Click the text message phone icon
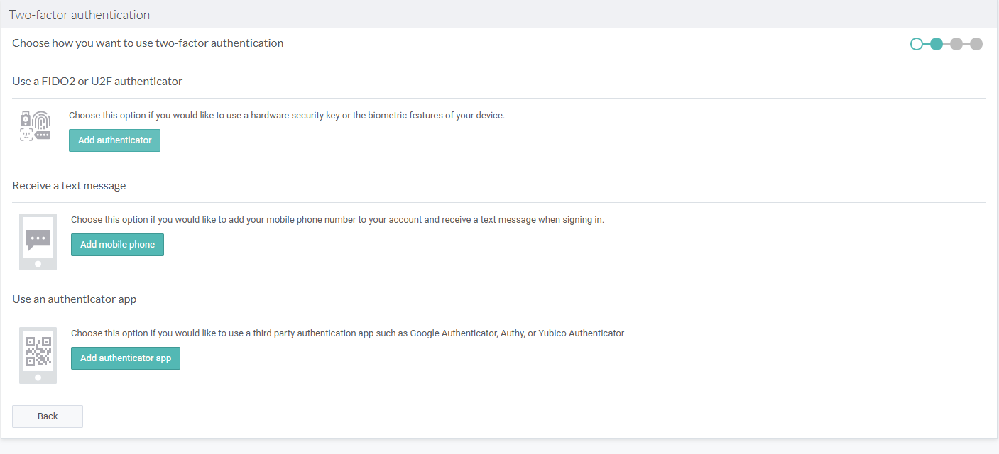Image resolution: width=999 pixels, height=454 pixels. coord(38,242)
